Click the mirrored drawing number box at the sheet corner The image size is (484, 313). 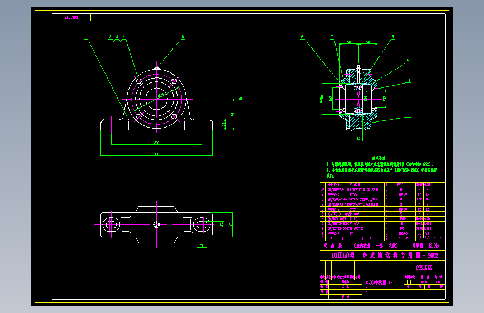point(71,18)
